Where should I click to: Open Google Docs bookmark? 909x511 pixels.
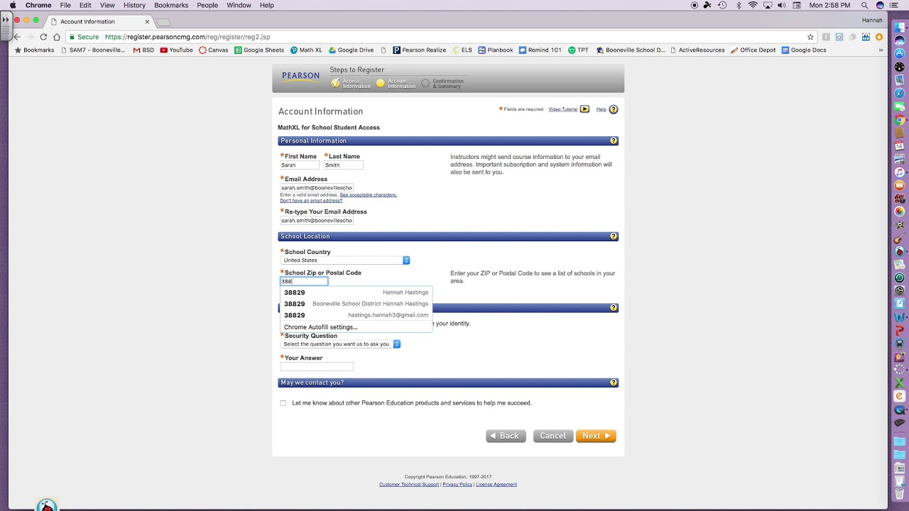pos(804,50)
